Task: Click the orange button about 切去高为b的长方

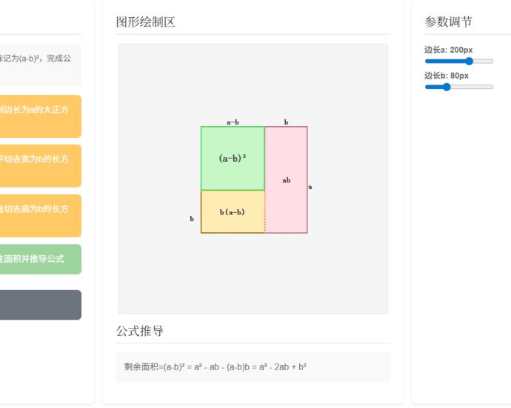Action: [x=41, y=216]
